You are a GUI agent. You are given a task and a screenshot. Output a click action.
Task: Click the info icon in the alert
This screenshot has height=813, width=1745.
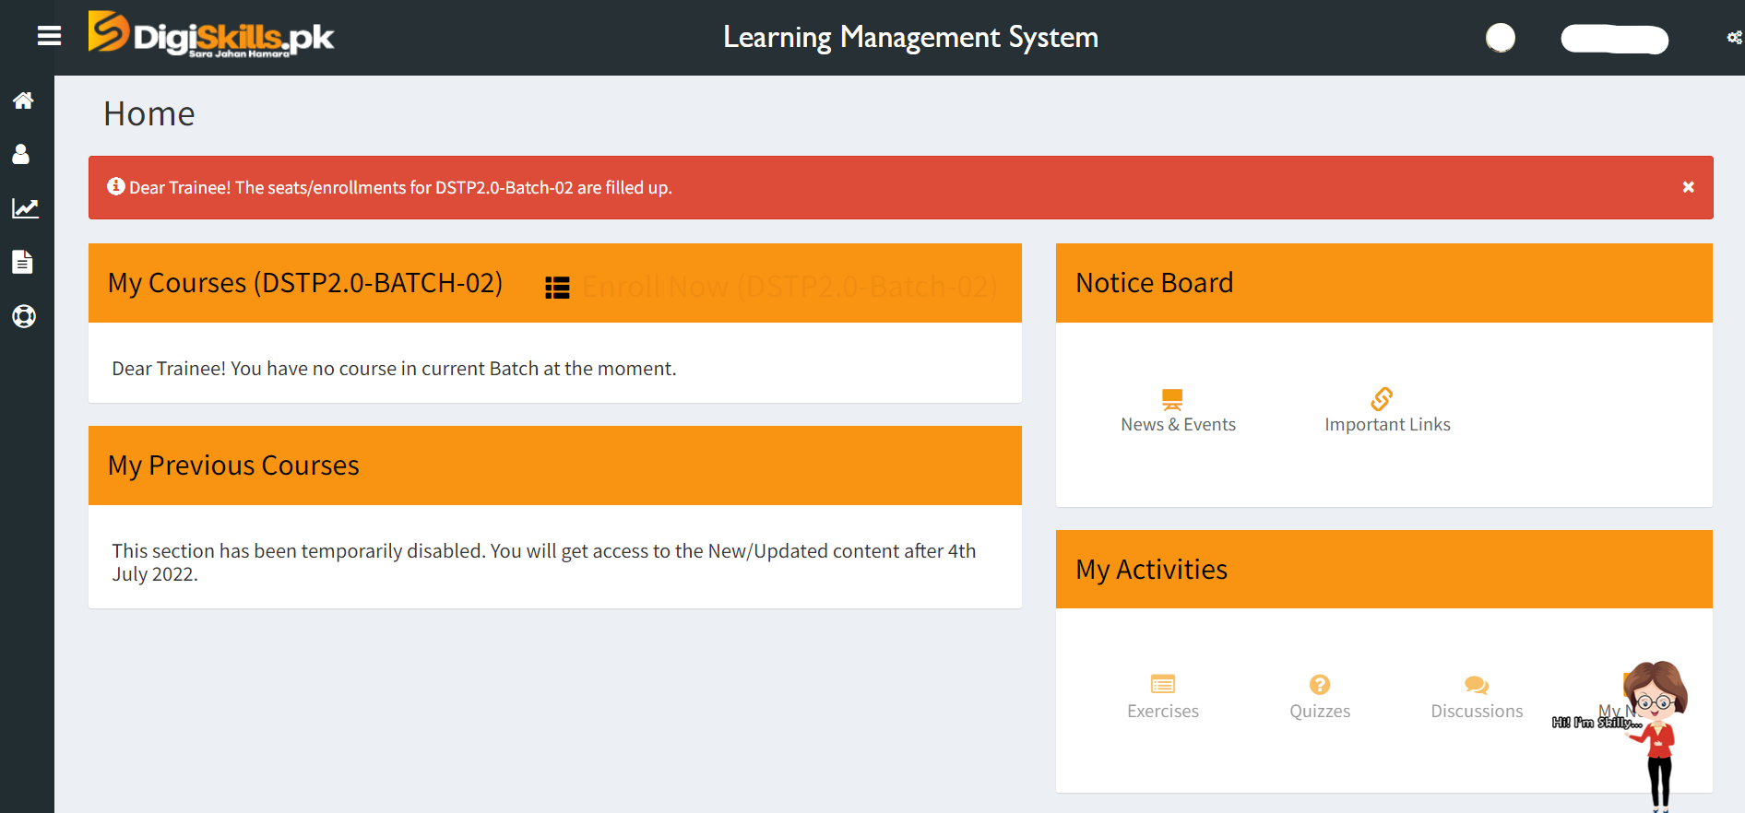pos(115,186)
